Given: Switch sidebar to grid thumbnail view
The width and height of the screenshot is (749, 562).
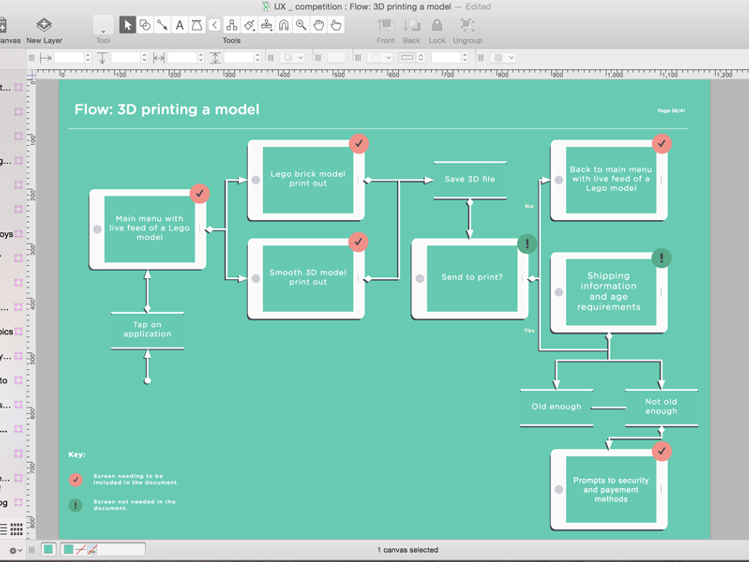Looking at the screenshot, I should [16, 529].
